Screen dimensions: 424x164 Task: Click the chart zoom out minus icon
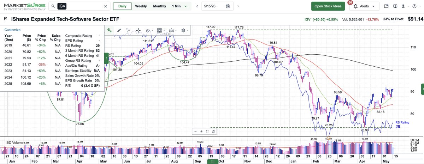tap(196, 132)
